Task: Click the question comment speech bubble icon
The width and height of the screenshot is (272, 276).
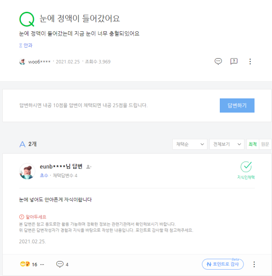Action: [x=218, y=61]
